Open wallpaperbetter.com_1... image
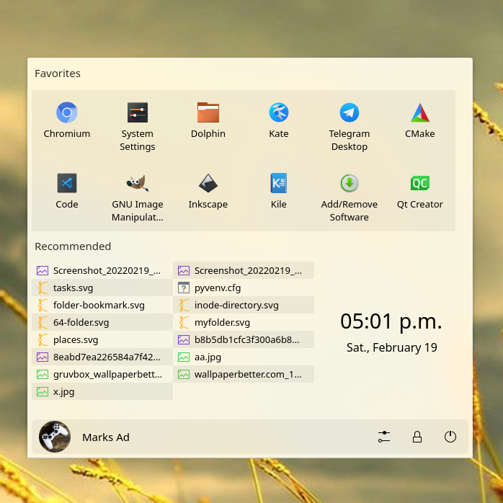 tap(244, 374)
